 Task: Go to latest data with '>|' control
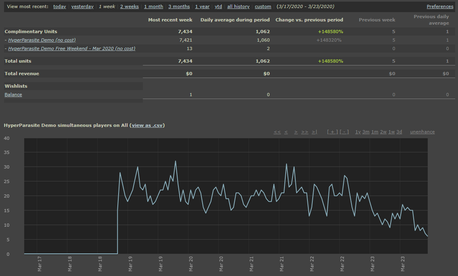pos(314,132)
